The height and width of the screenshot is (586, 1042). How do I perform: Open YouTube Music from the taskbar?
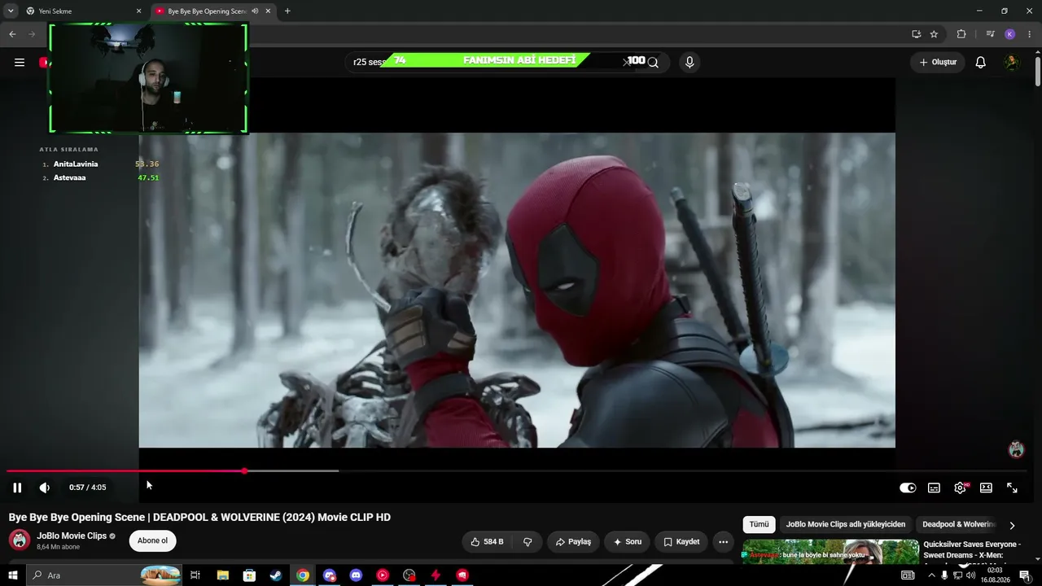383,575
